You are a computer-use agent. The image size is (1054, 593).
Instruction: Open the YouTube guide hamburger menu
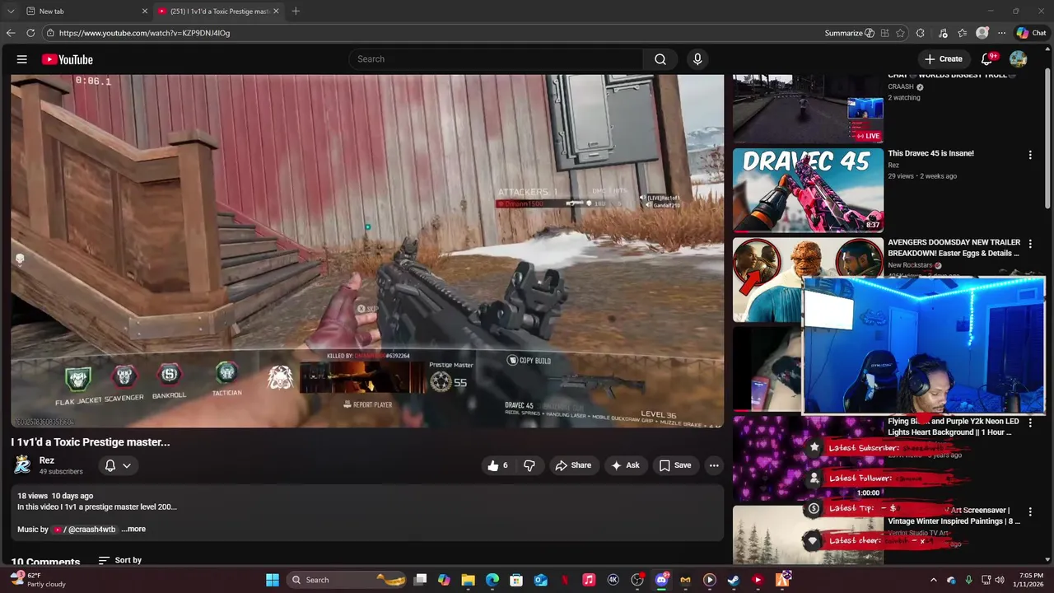[x=22, y=59]
